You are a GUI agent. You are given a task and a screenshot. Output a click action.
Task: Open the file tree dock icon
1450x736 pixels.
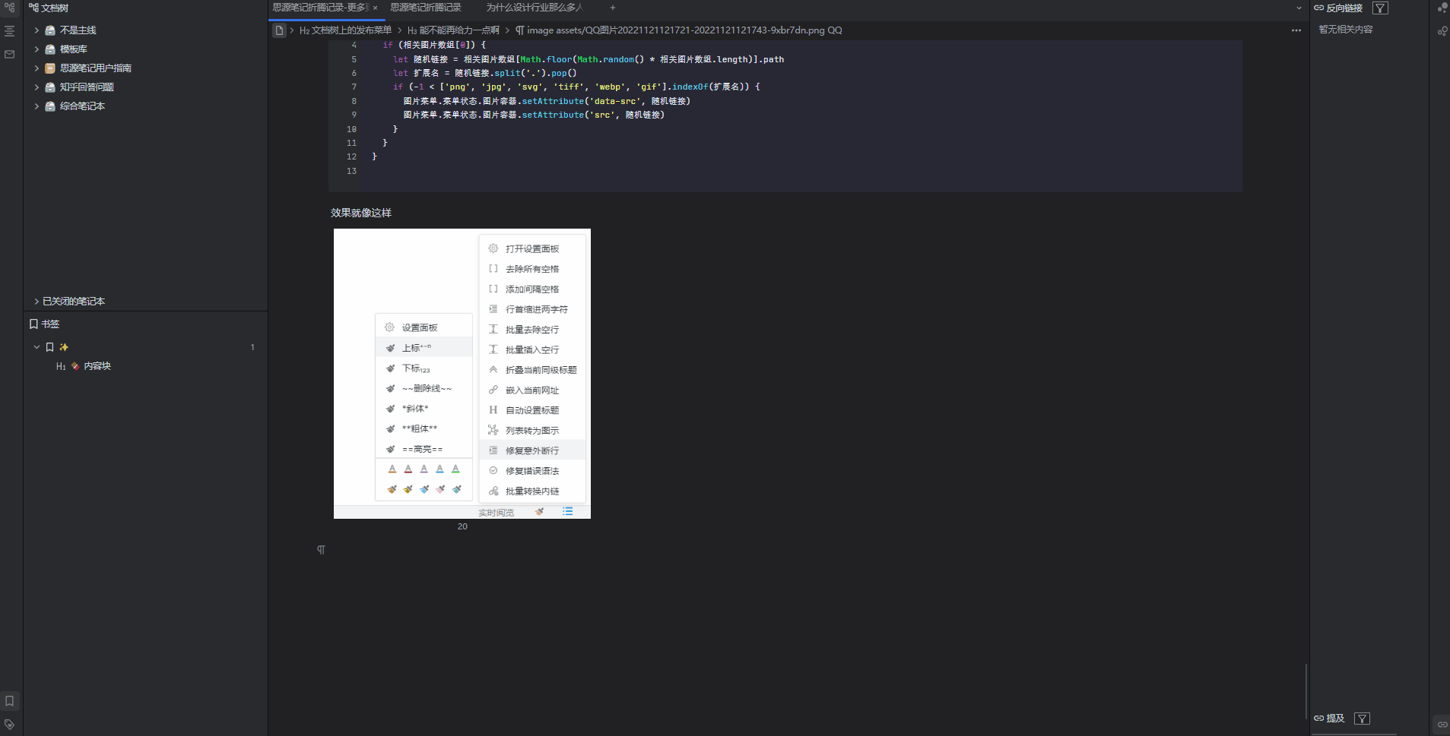click(x=10, y=8)
